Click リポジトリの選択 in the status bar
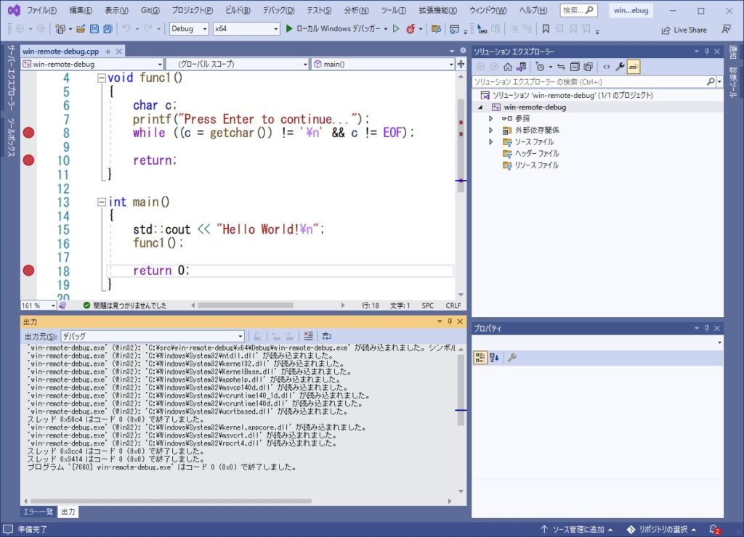This screenshot has width=744, height=537. pos(663,529)
